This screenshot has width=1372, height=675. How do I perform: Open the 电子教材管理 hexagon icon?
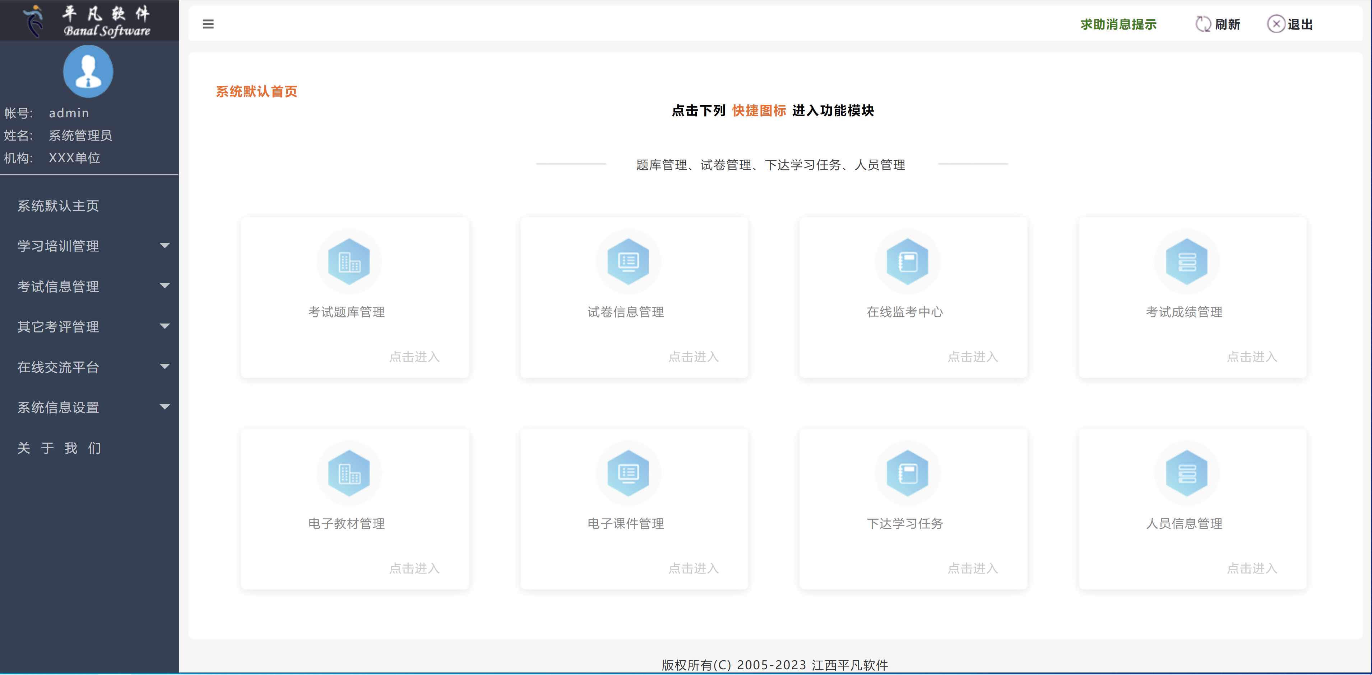click(349, 473)
